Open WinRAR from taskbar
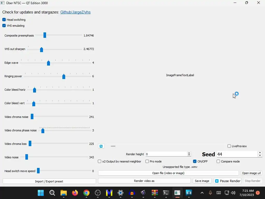Screen dimensions: 265x199 point(155,193)
